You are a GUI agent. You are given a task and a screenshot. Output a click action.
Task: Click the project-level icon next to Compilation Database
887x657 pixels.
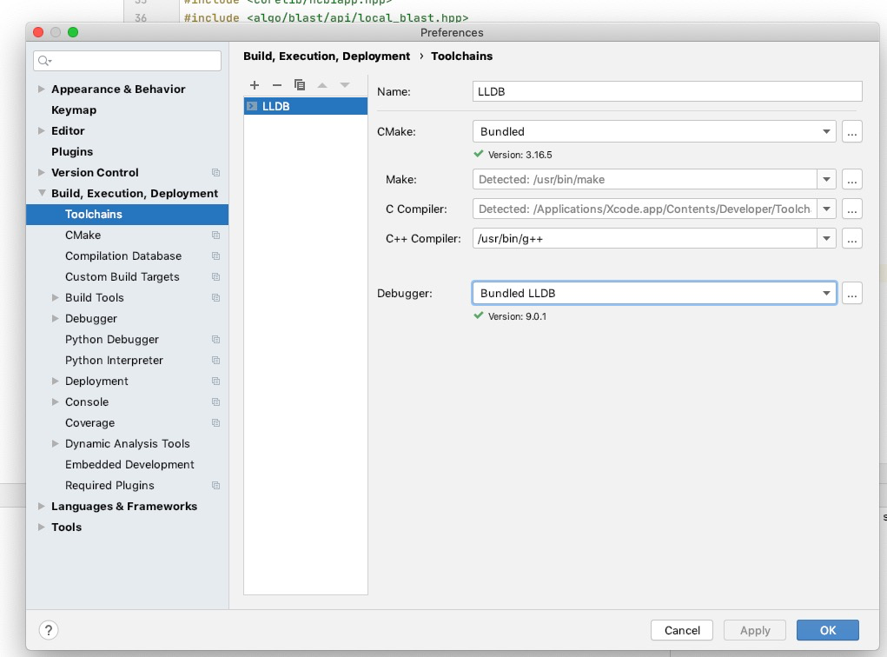click(215, 255)
